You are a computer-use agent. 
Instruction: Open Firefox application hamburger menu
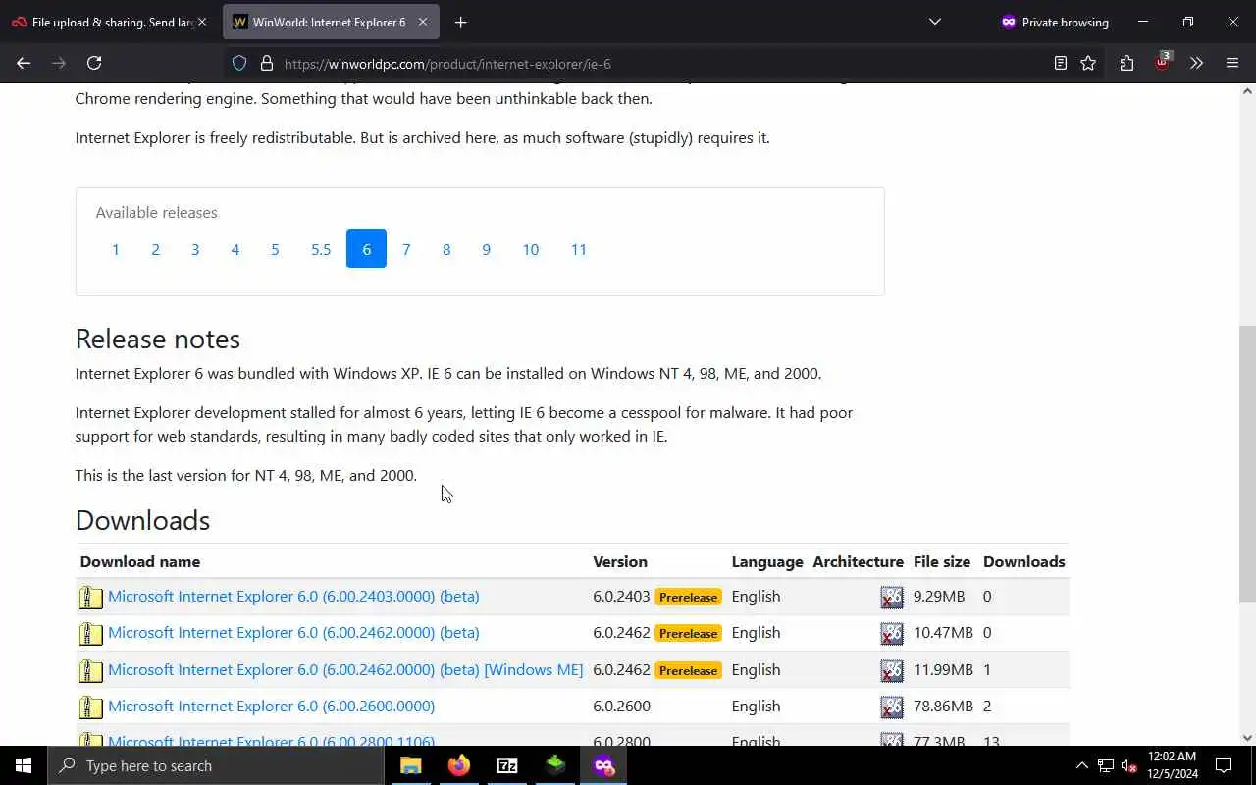(x=1232, y=63)
